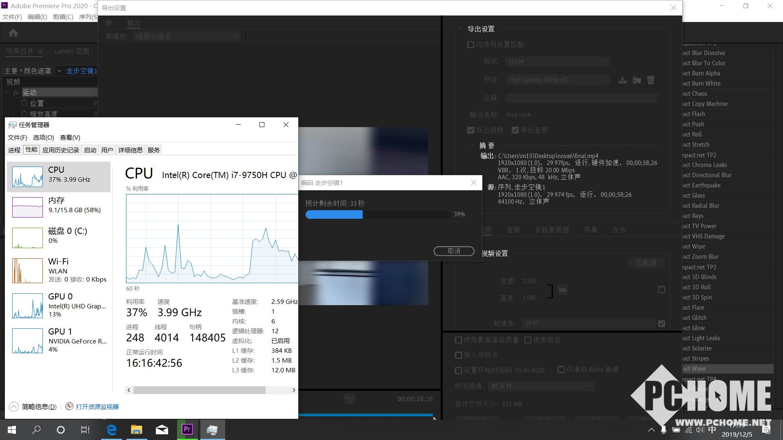The height and width of the screenshot is (440, 783).
Task: Click the aspect ratio icon below preview
Action: click(349, 399)
